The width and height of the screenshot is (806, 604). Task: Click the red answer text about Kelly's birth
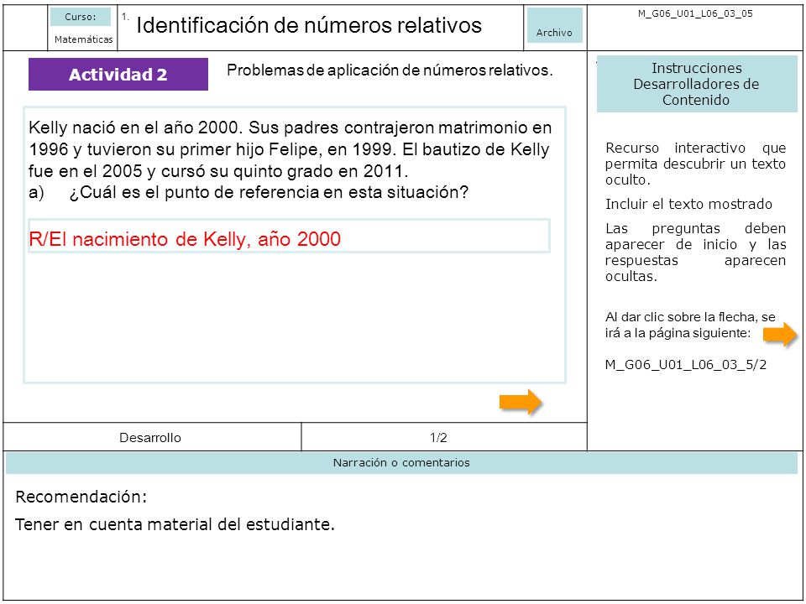tap(185, 239)
